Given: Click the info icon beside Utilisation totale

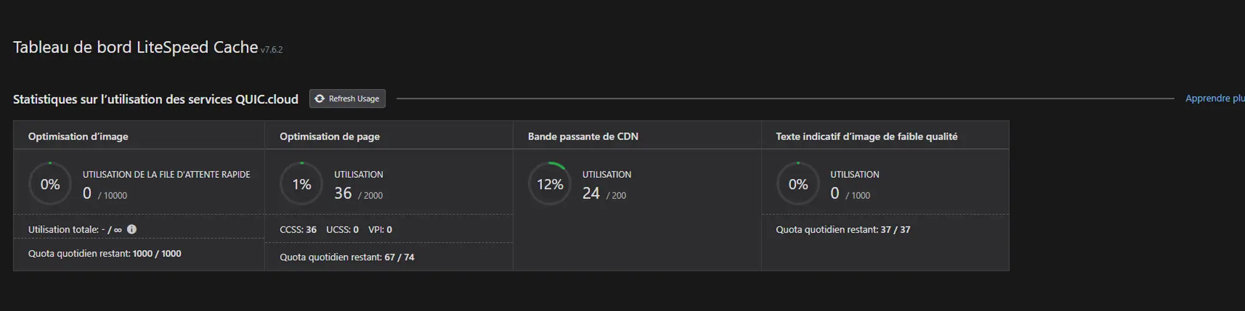Looking at the screenshot, I should [x=132, y=230].
